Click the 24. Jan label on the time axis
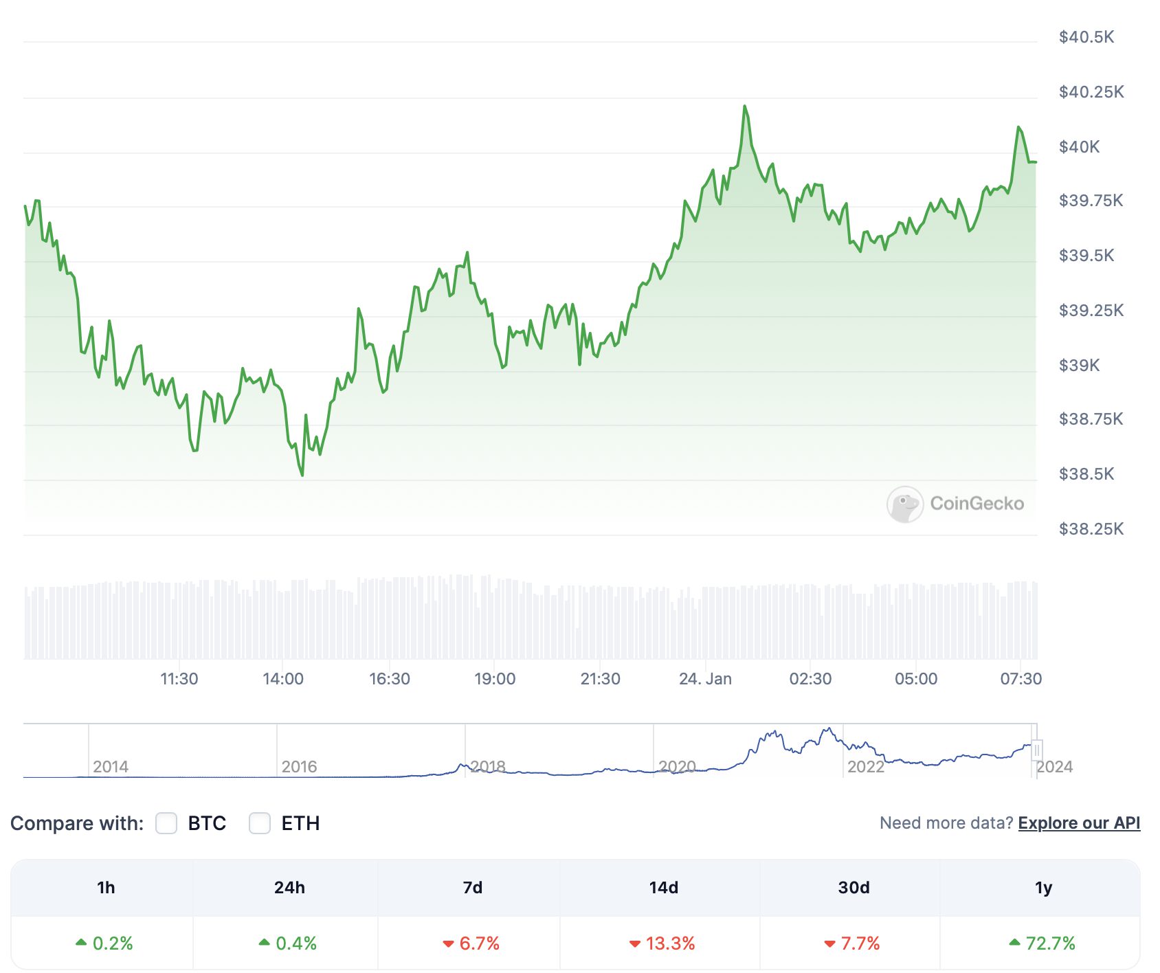Image resolution: width=1160 pixels, height=973 pixels. coord(705,679)
